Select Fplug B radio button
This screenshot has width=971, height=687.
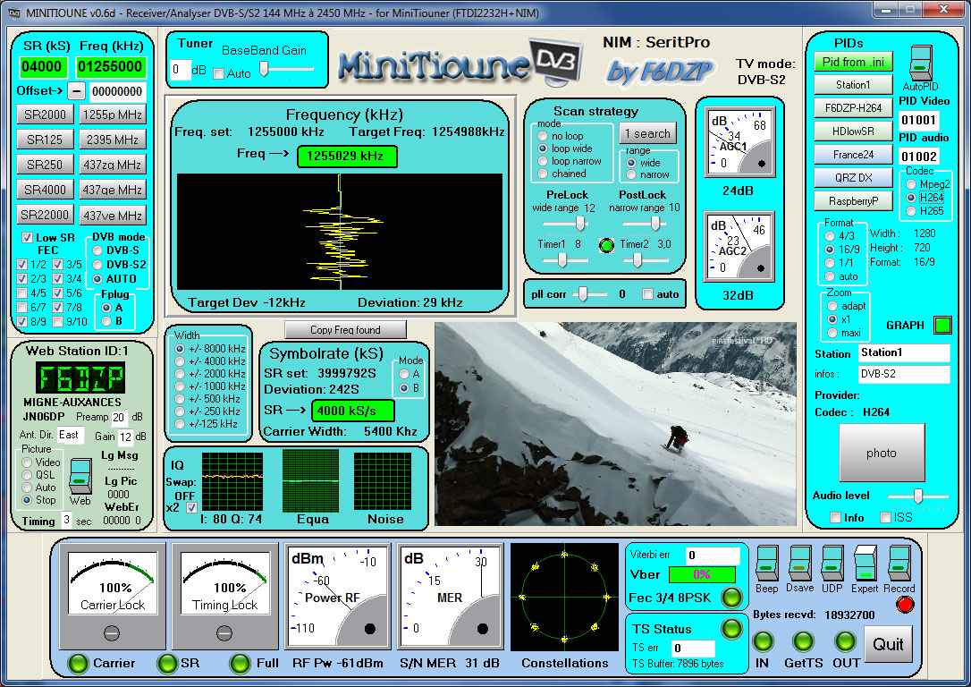(x=106, y=321)
